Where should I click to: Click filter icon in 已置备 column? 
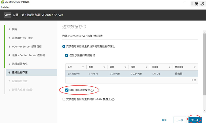point(170,67)
